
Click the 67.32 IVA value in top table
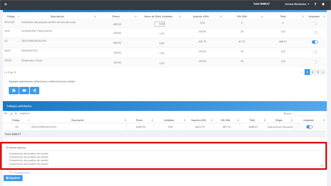click(x=242, y=41)
